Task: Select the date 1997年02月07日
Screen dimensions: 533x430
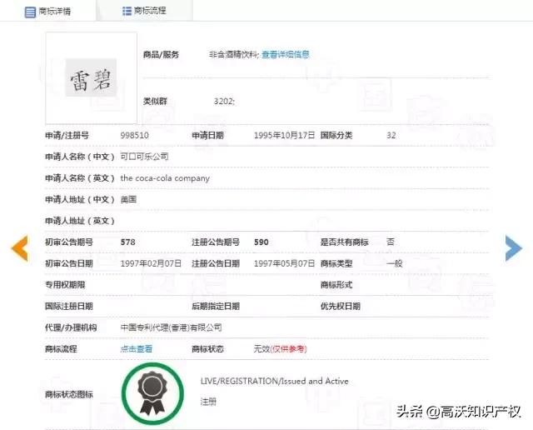Action: [151, 263]
